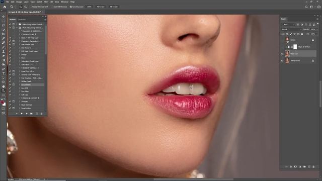The height and width of the screenshot is (181, 322).
Task: Show the Black & White 1 layer
Action: coord(282,47)
